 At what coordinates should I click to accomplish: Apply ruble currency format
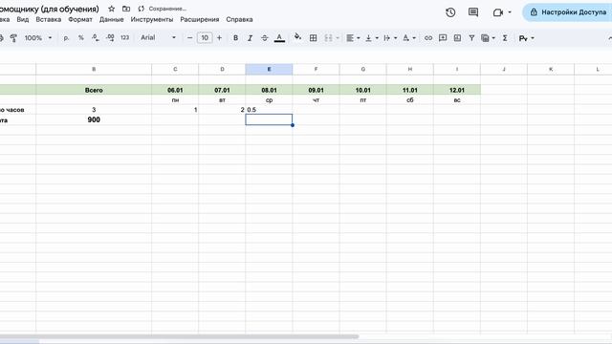(x=66, y=38)
